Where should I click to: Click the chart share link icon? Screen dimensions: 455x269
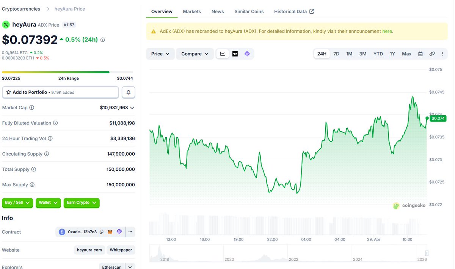click(x=432, y=54)
